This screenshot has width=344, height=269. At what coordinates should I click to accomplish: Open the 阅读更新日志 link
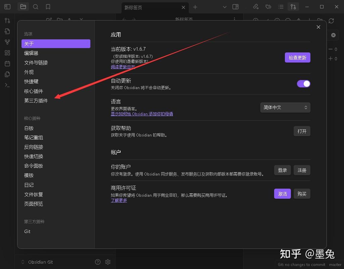click(x=123, y=67)
